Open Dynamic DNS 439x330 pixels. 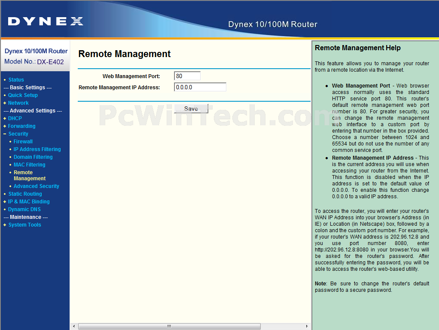24,209
